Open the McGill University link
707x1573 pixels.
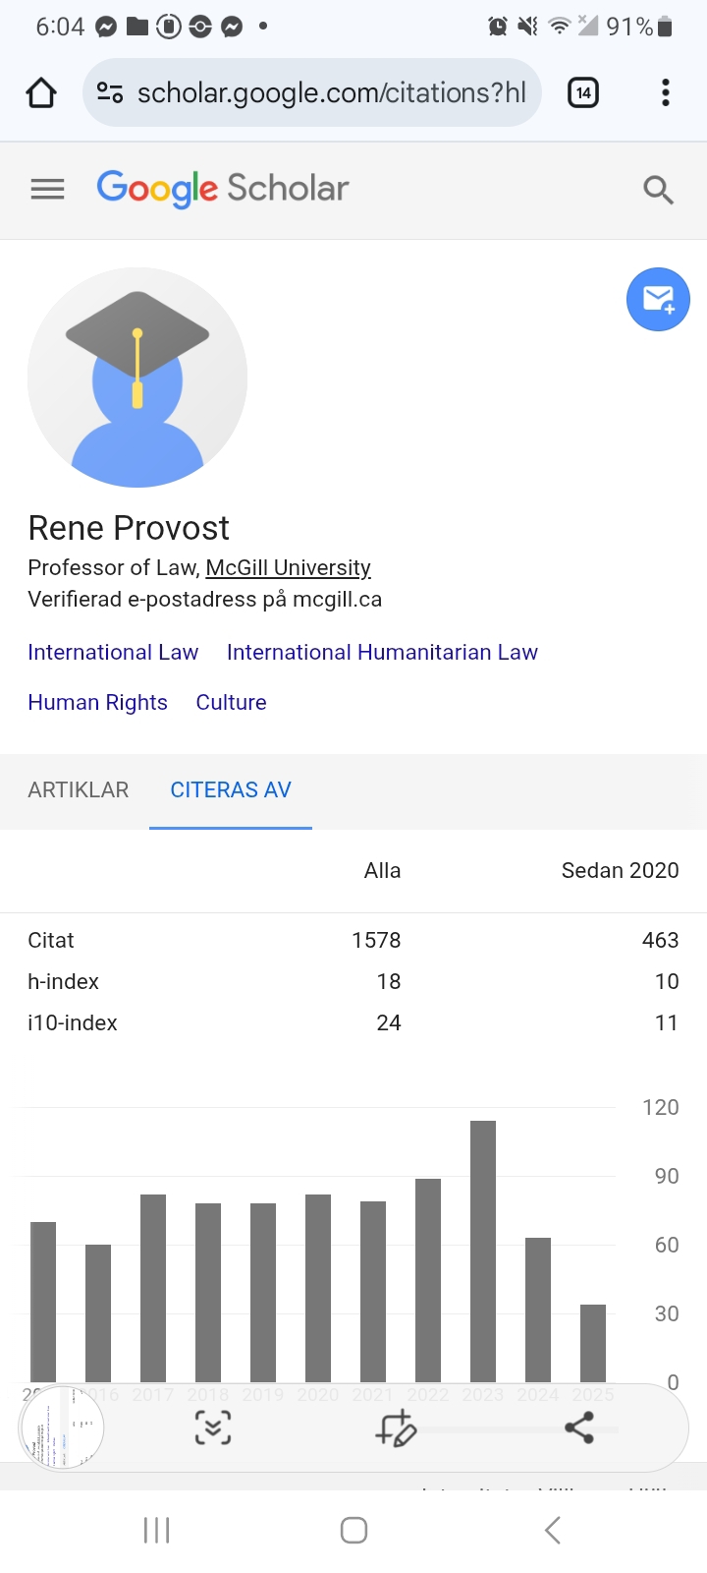288,568
